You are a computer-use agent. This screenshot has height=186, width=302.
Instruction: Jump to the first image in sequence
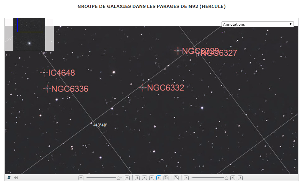click(x=186, y=178)
